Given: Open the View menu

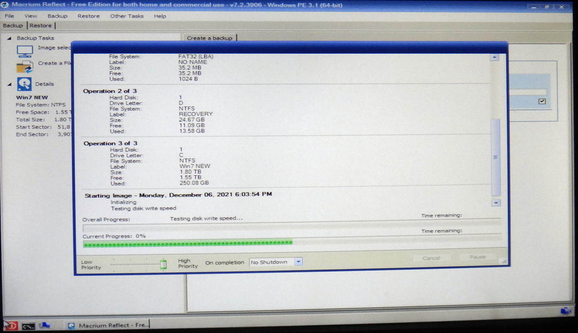Looking at the screenshot, I should coord(31,16).
